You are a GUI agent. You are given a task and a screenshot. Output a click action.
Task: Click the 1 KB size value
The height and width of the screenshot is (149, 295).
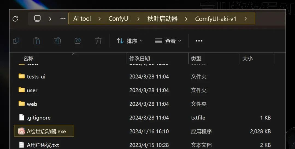point(265,118)
